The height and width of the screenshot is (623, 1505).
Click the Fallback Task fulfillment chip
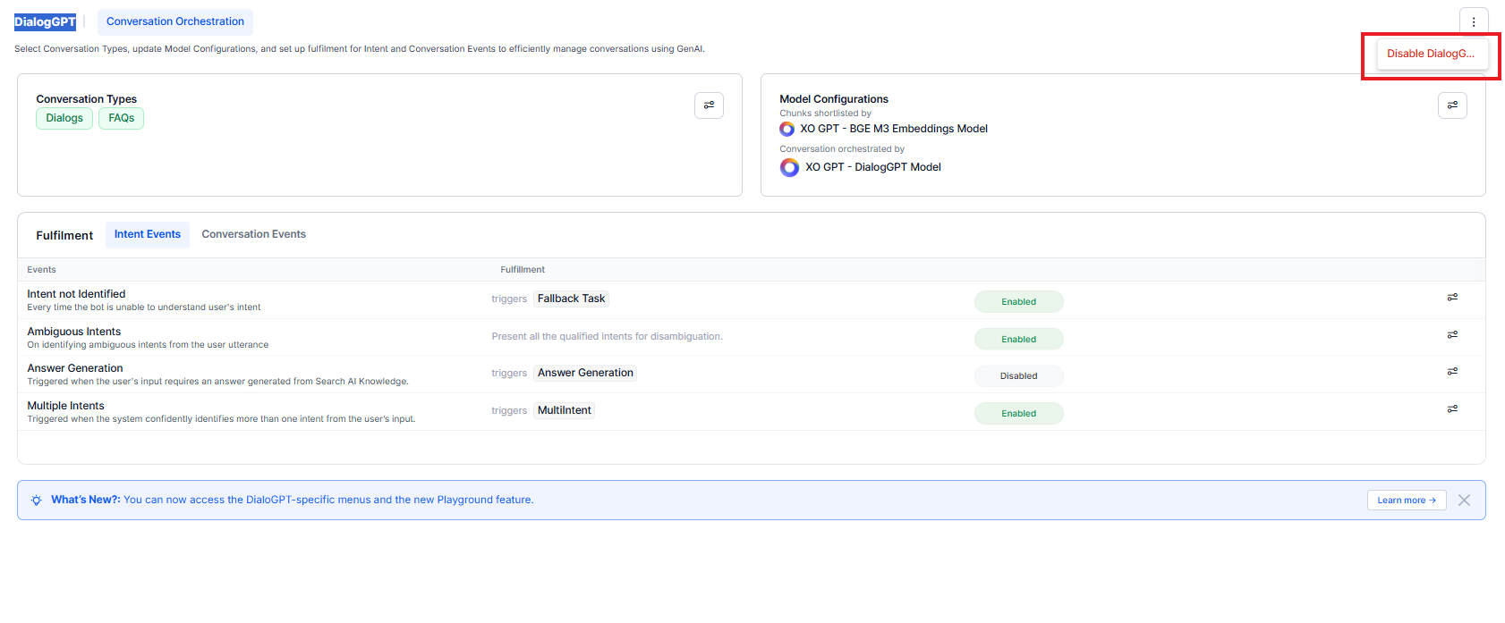pyautogui.click(x=571, y=299)
